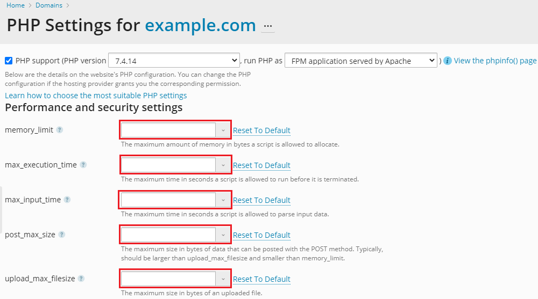Screen dimensions: 538x299
Task: Open the post_max_size dropdown arrow
Action: pyautogui.click(x=223, y=235)
